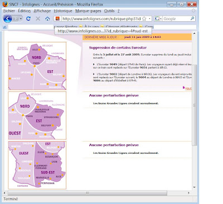Image resolution: width=223 pixels, height=204 pixels.
Task: Click inside the Google search box
Action: pos(176,18)
